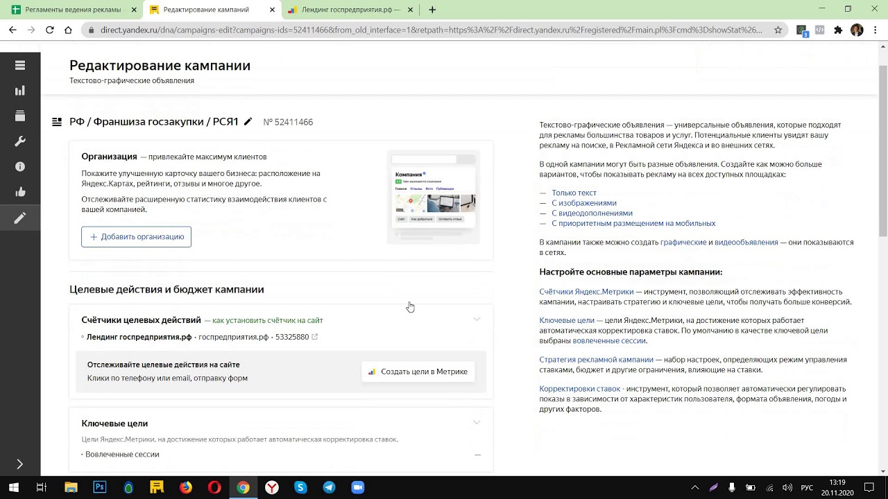The height and width of the screenshot is (499, 888).
Task: Click pencil icon next to campaign name
Action: [248, 122]
